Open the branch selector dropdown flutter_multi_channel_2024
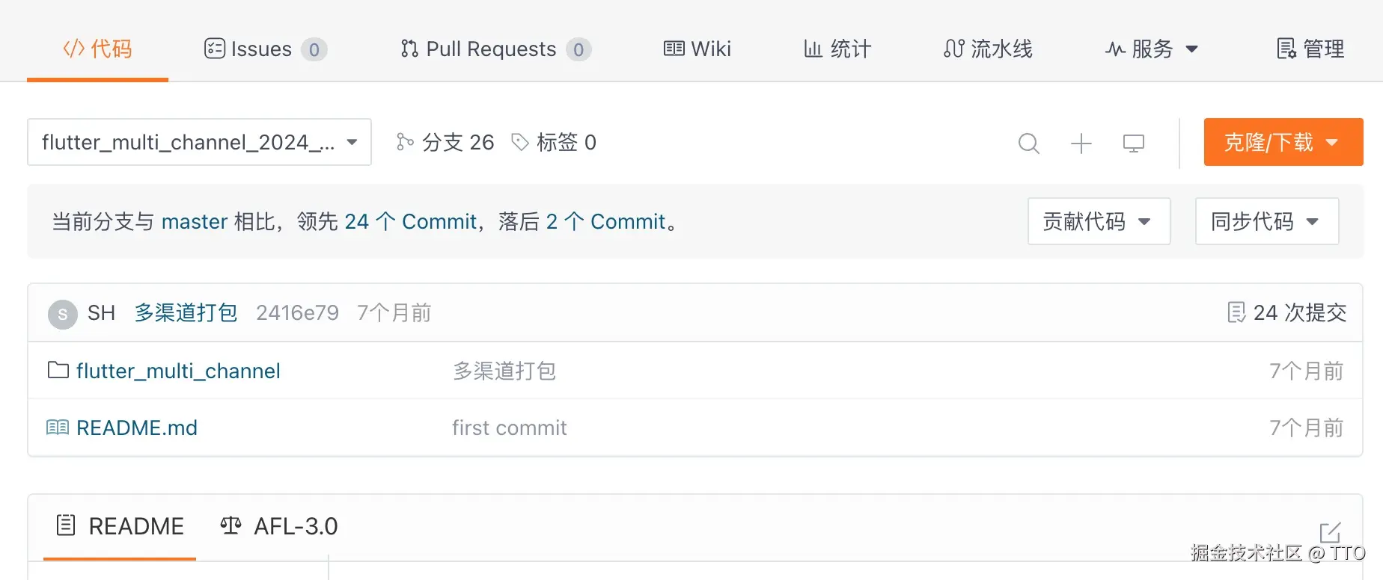 [199, 142]
